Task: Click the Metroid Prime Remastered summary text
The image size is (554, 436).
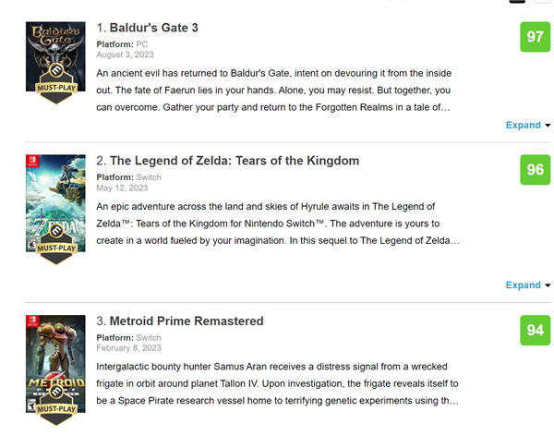Action: click(277, 383)
